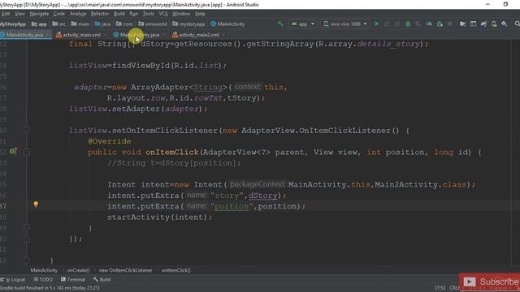The width and height of the screenshot is (520, 292).
Task: Collapse the setOnItemClickListener code fold marker
Action: point(27,131)
